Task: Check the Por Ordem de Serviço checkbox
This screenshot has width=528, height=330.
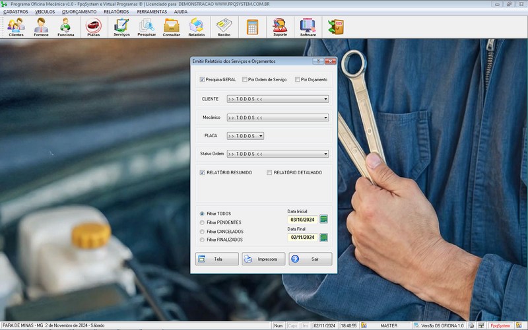Action: (244, 80)
